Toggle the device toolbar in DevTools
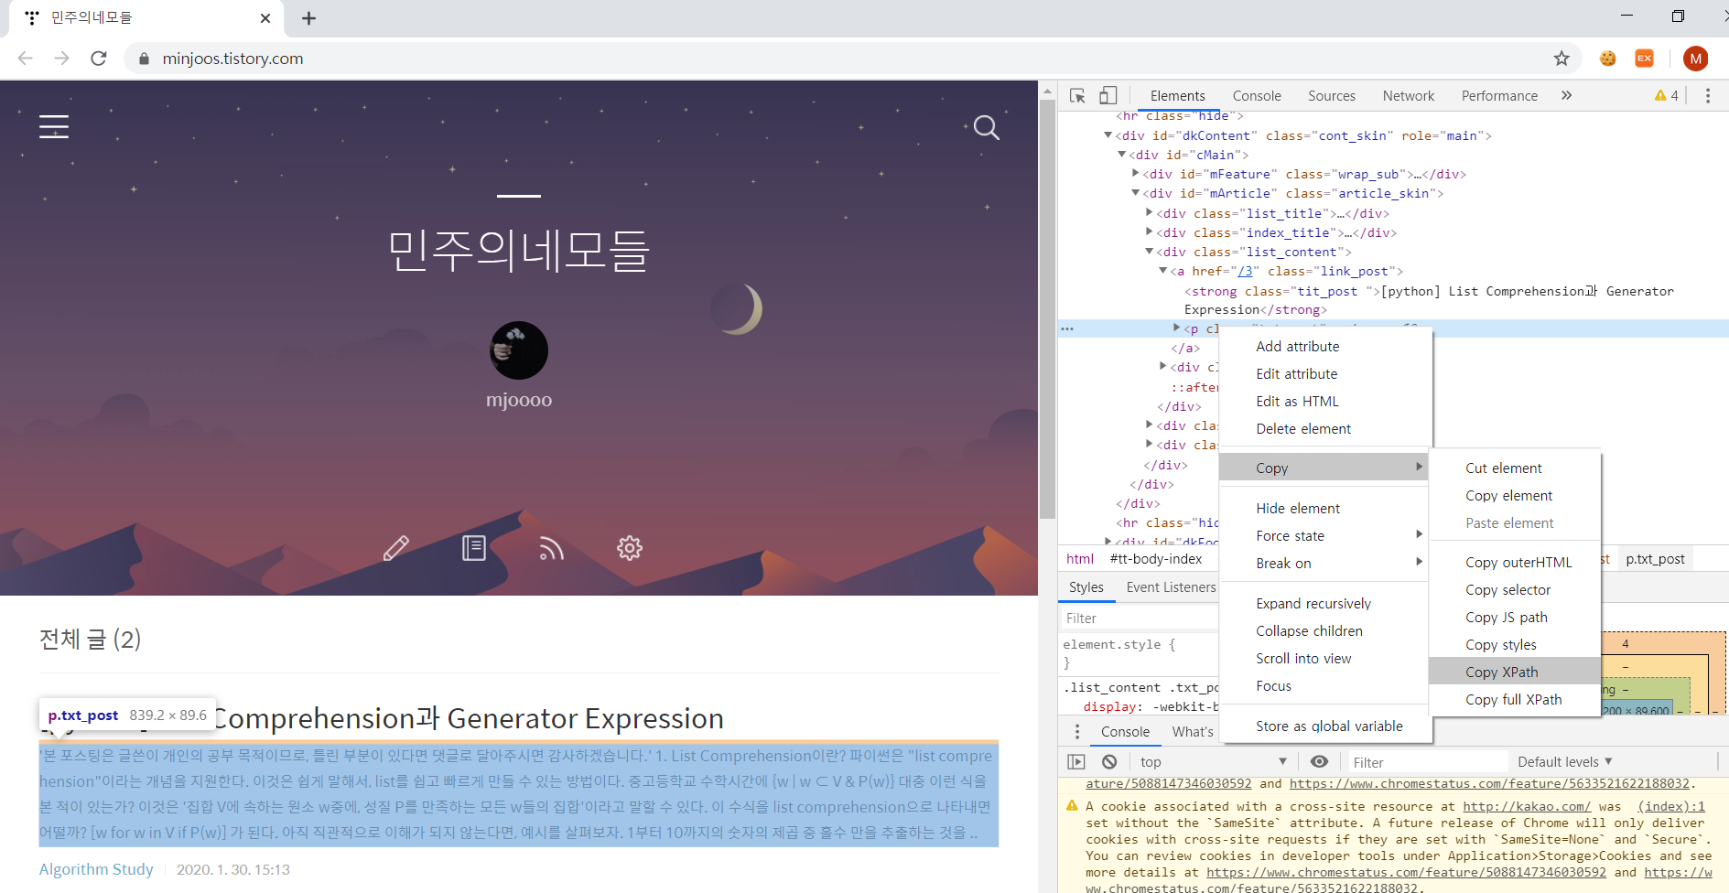 point(1108,96)
